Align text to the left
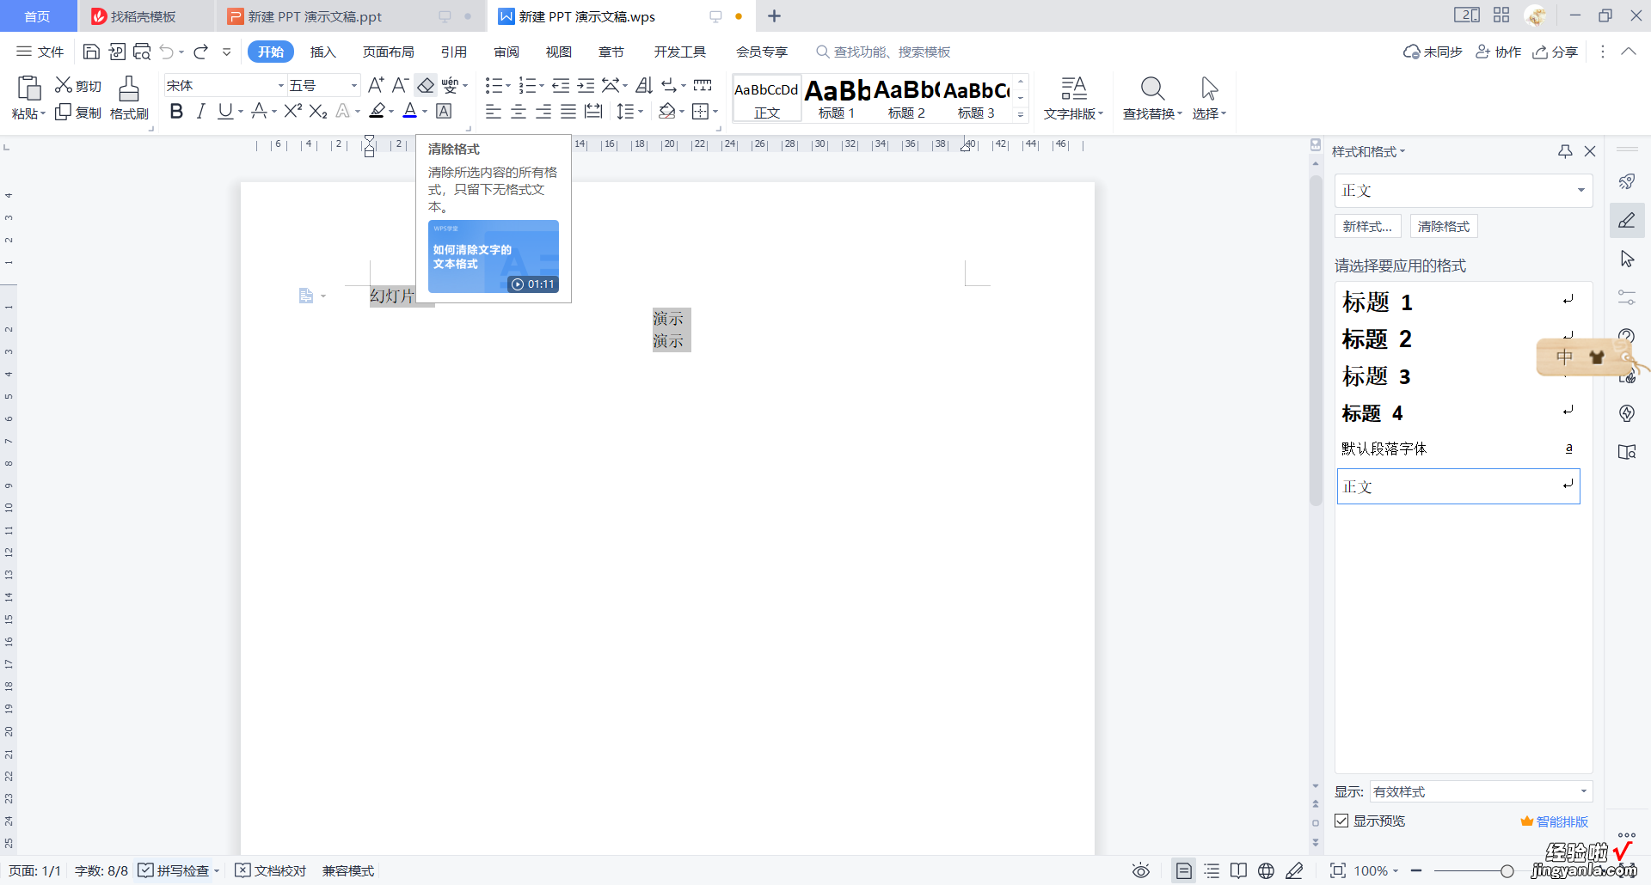This screenshot has width=1651, height=885. coord(494,111)
